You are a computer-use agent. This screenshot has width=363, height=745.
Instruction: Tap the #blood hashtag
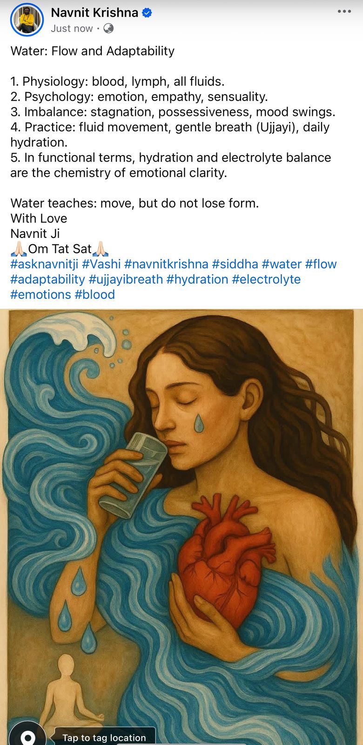[94, 295]
